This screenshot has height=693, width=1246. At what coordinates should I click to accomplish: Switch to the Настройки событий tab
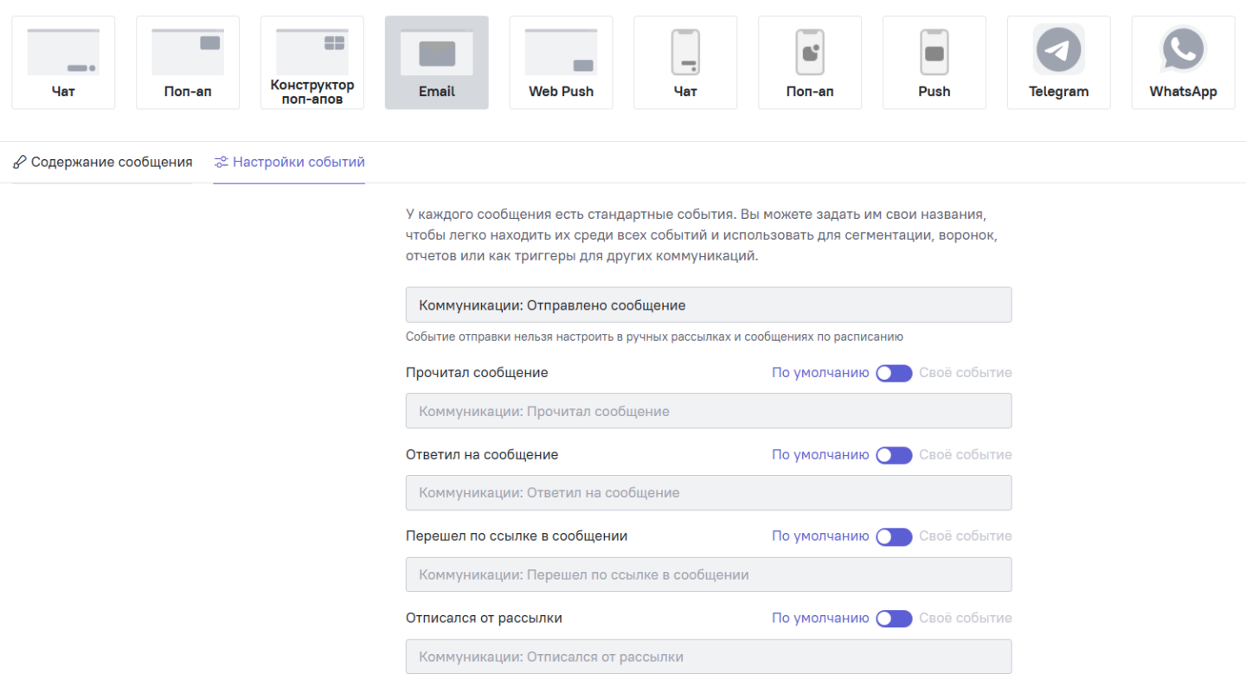[290, 162]
